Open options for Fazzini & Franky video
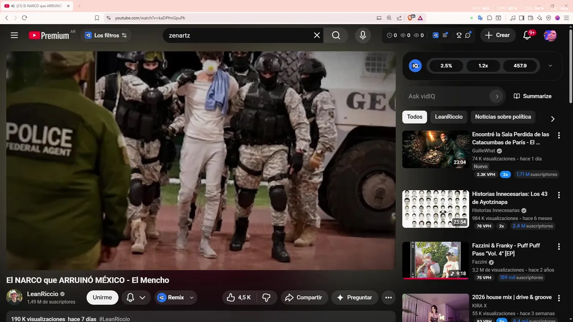573x322 pixels. pos(559,246)
